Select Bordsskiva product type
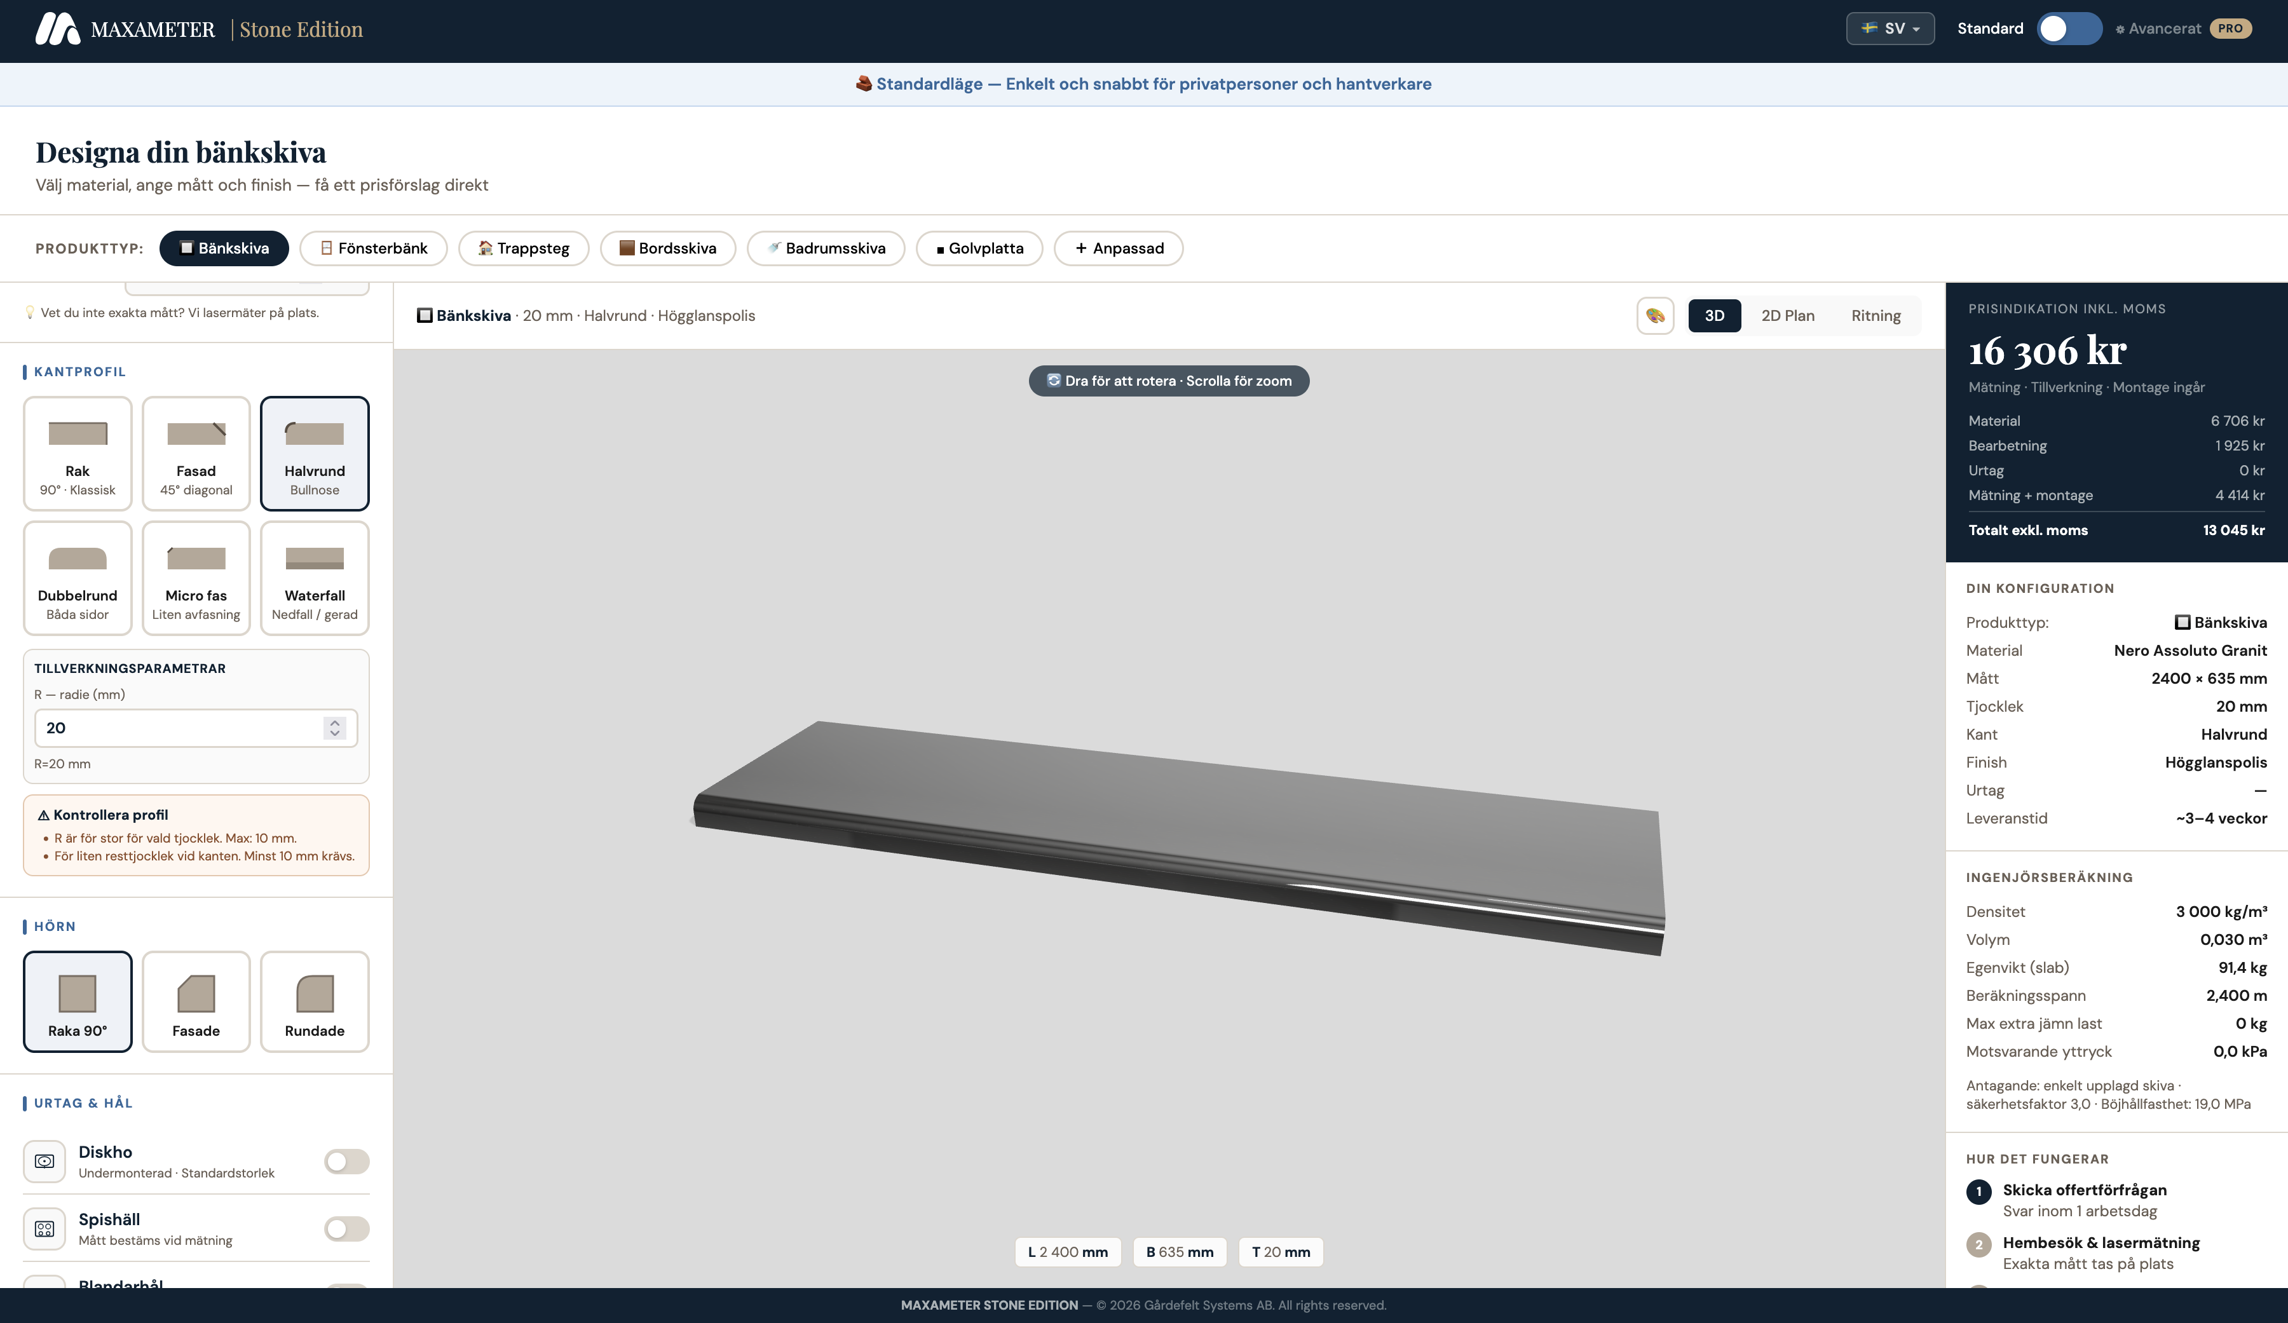The image size is (2288, 1323). tap(668, 248)
